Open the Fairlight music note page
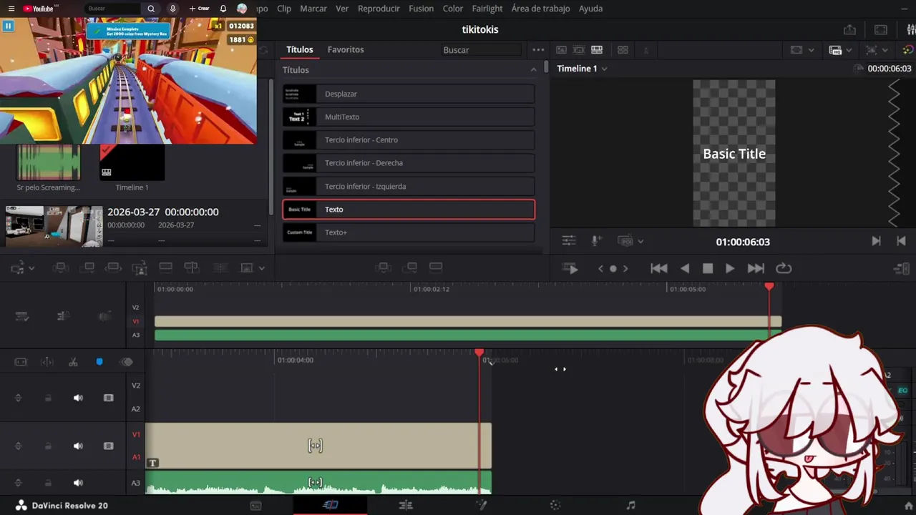This screenshot has height=515, width=916. tap(630, 505)
